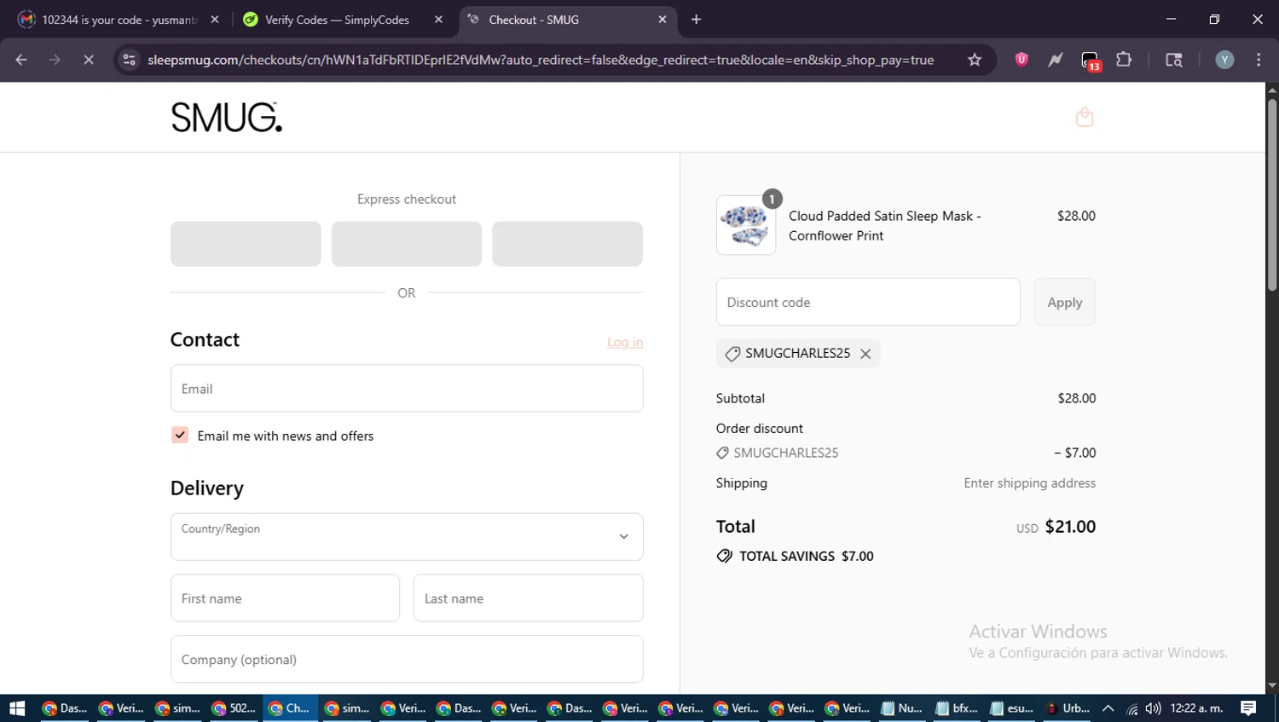
Task: Open the Windows notification center
Action: pos(1248,708)
